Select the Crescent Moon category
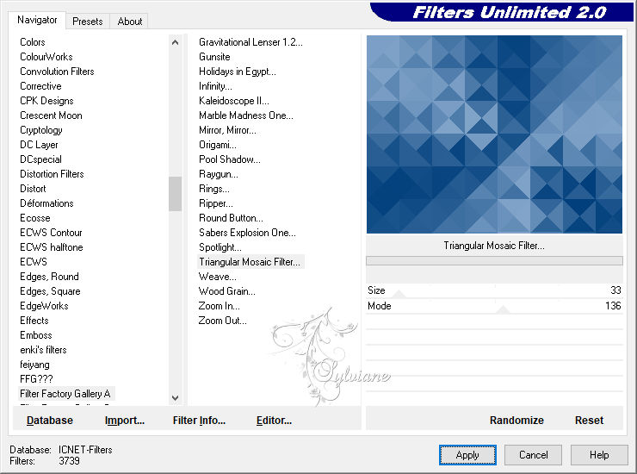637x474 pixels. click(x=51, y=115)
